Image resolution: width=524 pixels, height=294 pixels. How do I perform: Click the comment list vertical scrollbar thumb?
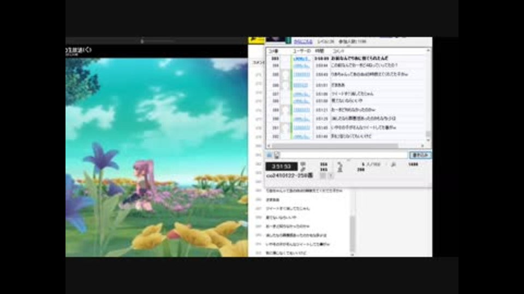point(428,134)
